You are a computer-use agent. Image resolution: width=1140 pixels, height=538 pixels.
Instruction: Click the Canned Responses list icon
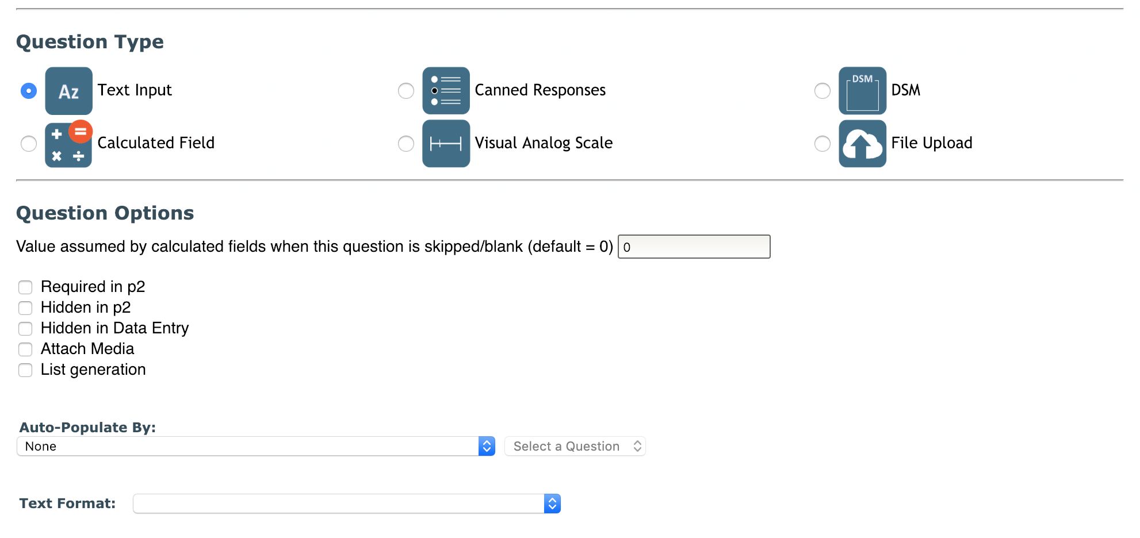point(446,90)
